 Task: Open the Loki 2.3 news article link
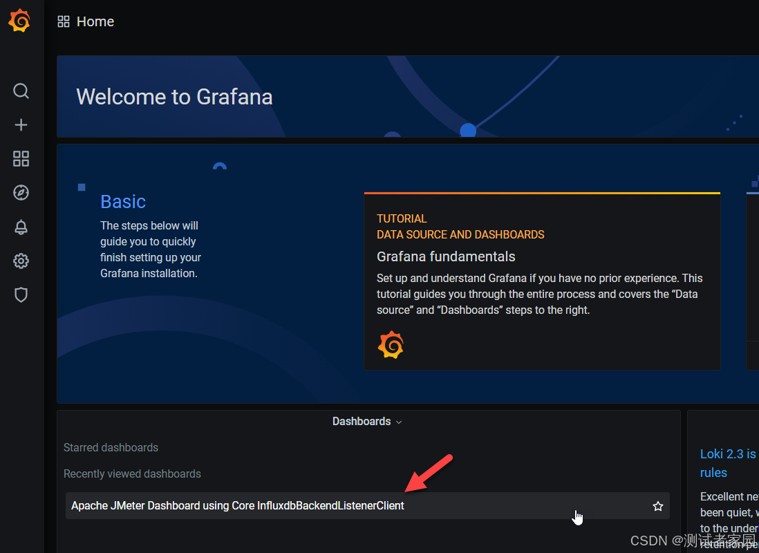729,463
